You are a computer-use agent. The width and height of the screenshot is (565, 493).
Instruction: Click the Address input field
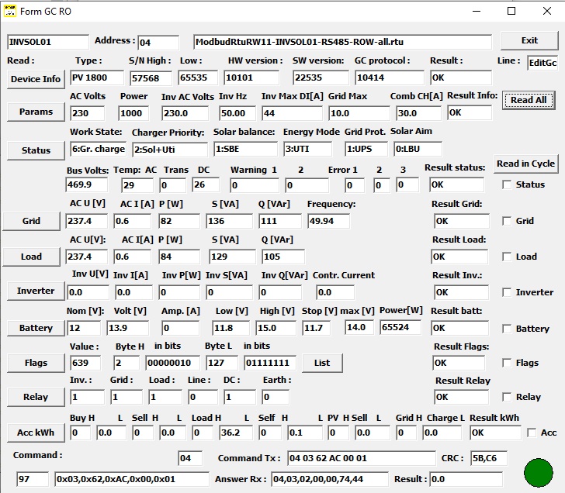(158, 42)
